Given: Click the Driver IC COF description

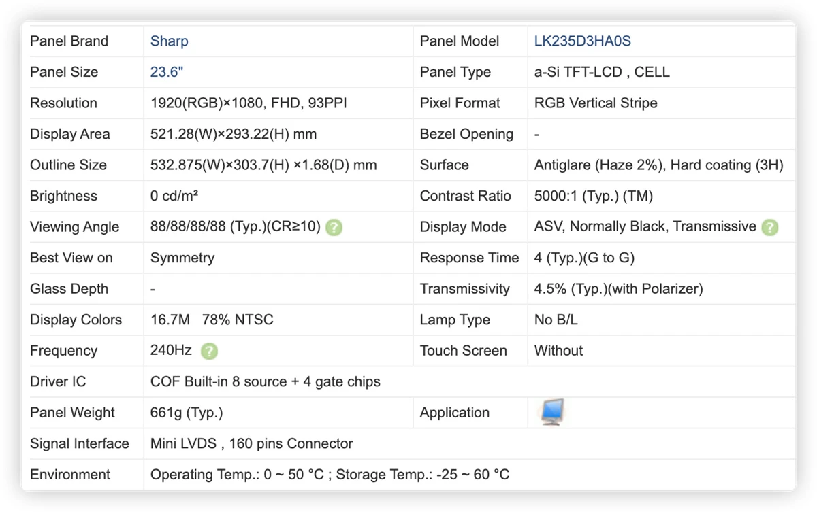Looking at the screenshot, I should (266, 381).
